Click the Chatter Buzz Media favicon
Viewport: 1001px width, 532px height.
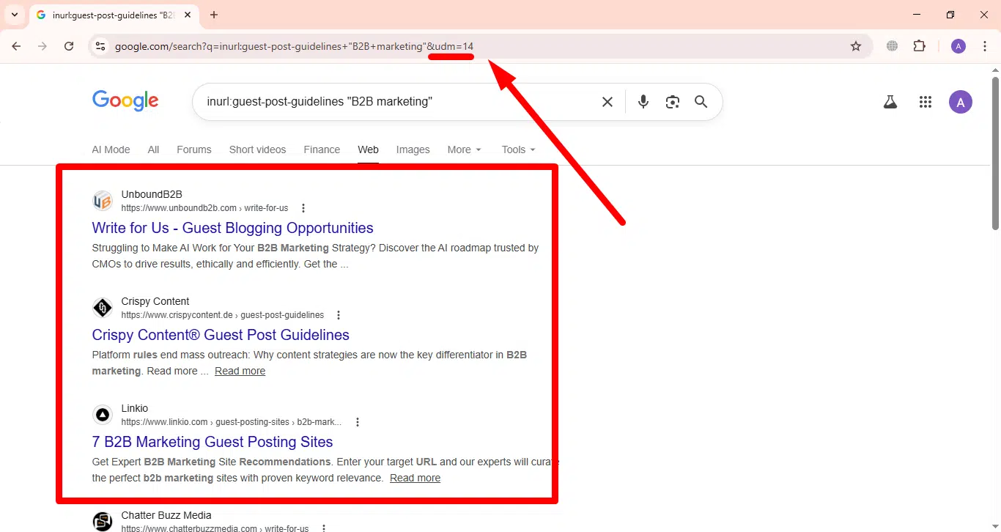coord(103,522)
